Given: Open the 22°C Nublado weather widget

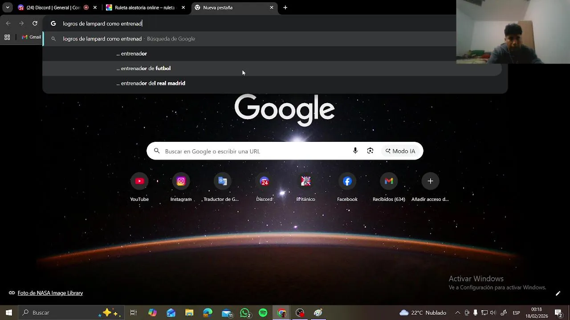Looking at the screenshot, I should tap(423, 313).
